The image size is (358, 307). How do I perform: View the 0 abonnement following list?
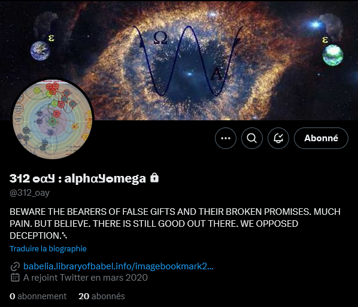coord(38,296)
